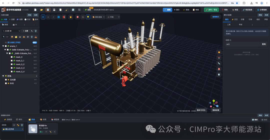Open the 真实渲染 render mode dropdown
Screen dimensions: 270x140
tap(98, 17)
